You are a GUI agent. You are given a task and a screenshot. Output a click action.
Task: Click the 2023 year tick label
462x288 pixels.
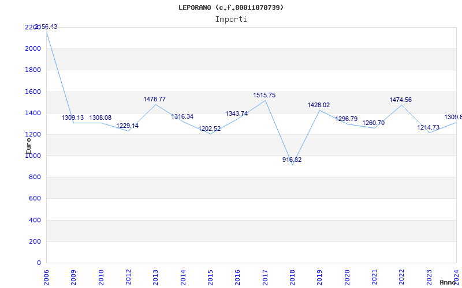pos(429,277)
